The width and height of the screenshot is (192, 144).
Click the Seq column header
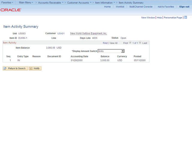click(8, 56)
